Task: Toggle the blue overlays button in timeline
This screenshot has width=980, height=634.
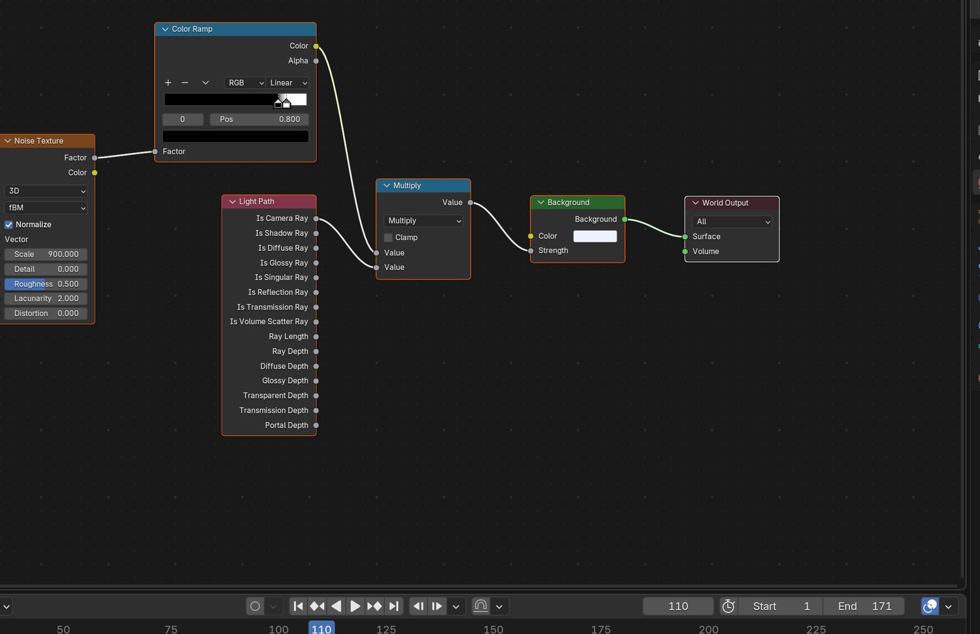Action: [930, 606]
